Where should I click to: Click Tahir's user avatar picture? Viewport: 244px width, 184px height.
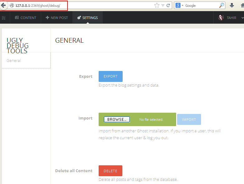(x=221, y=18)
